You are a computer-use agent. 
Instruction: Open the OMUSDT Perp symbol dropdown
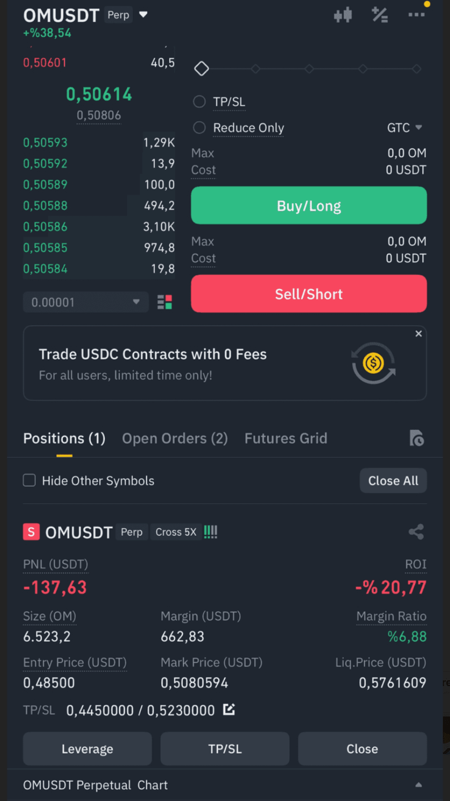click(143, 15)
